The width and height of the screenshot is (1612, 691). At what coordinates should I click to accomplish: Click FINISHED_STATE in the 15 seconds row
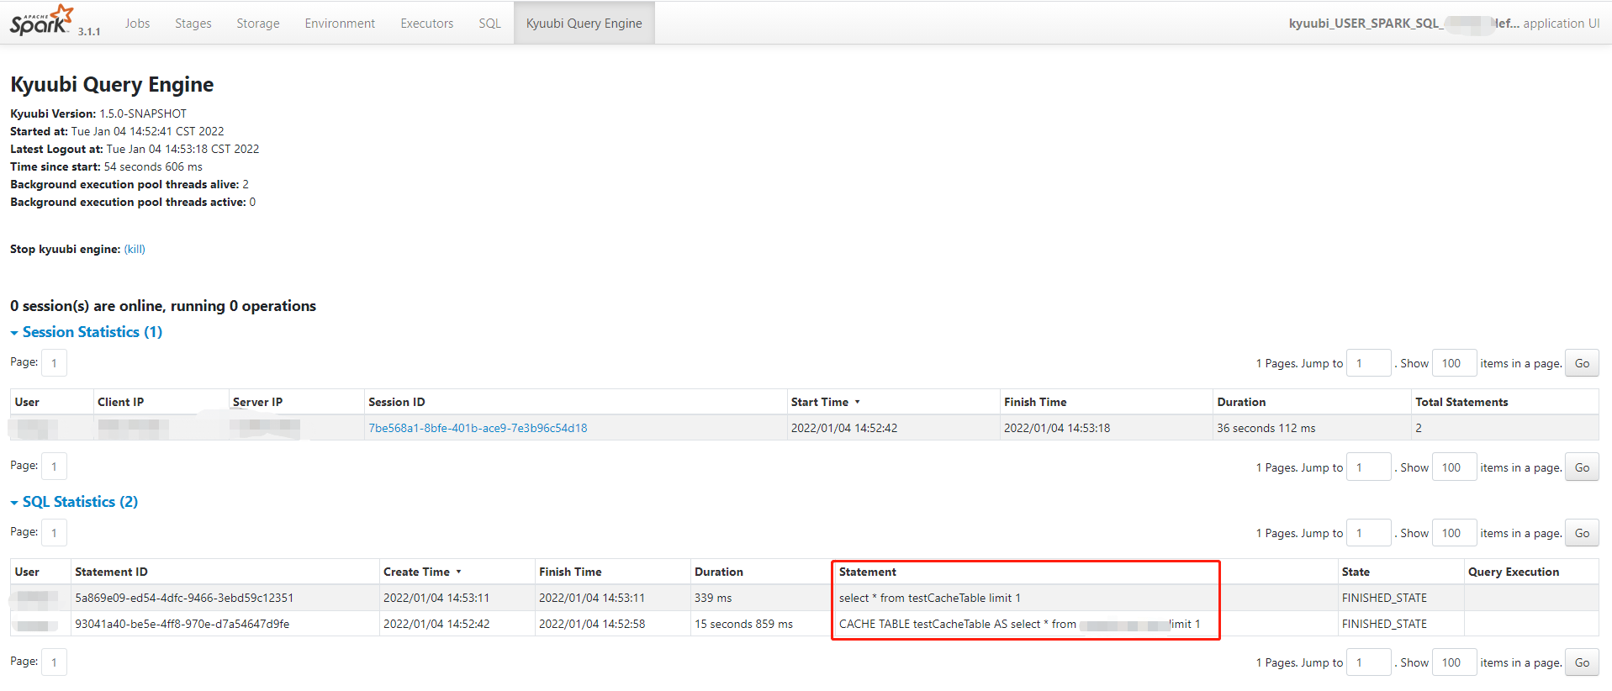1384,624
